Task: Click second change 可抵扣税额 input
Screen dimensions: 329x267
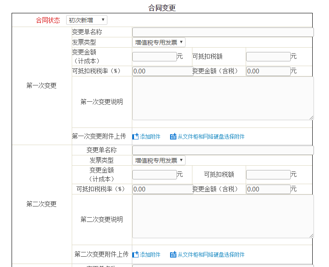Action: coord(268,175)
